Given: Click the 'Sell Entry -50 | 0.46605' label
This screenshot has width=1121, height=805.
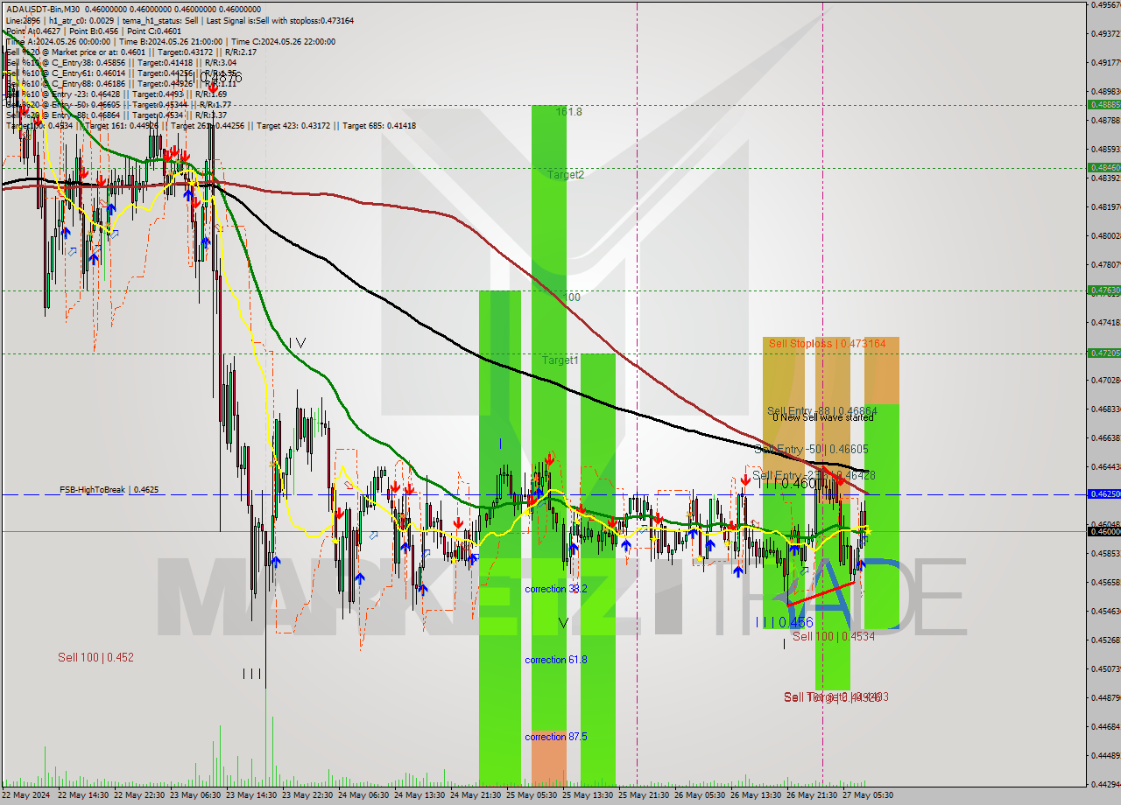Looking at the screenshot, I should tap(811, 449).
